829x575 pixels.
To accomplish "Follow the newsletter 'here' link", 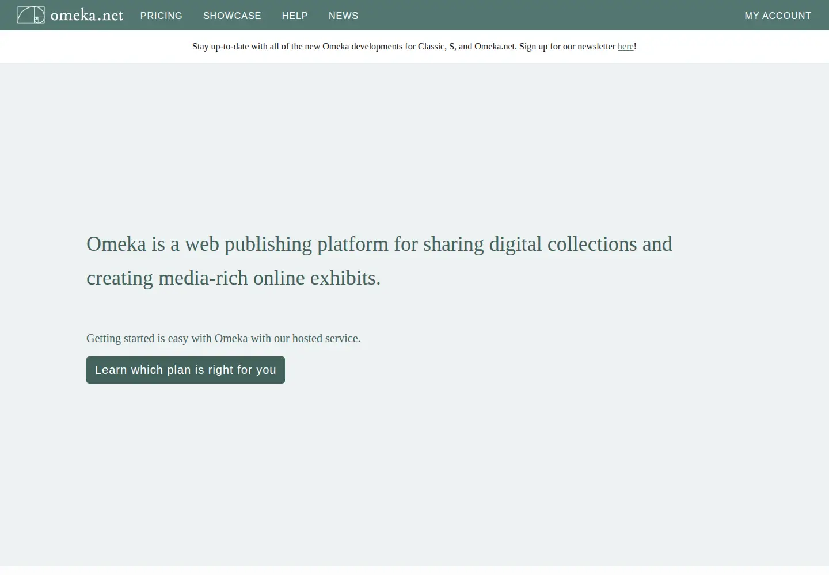I will (625, 47).
